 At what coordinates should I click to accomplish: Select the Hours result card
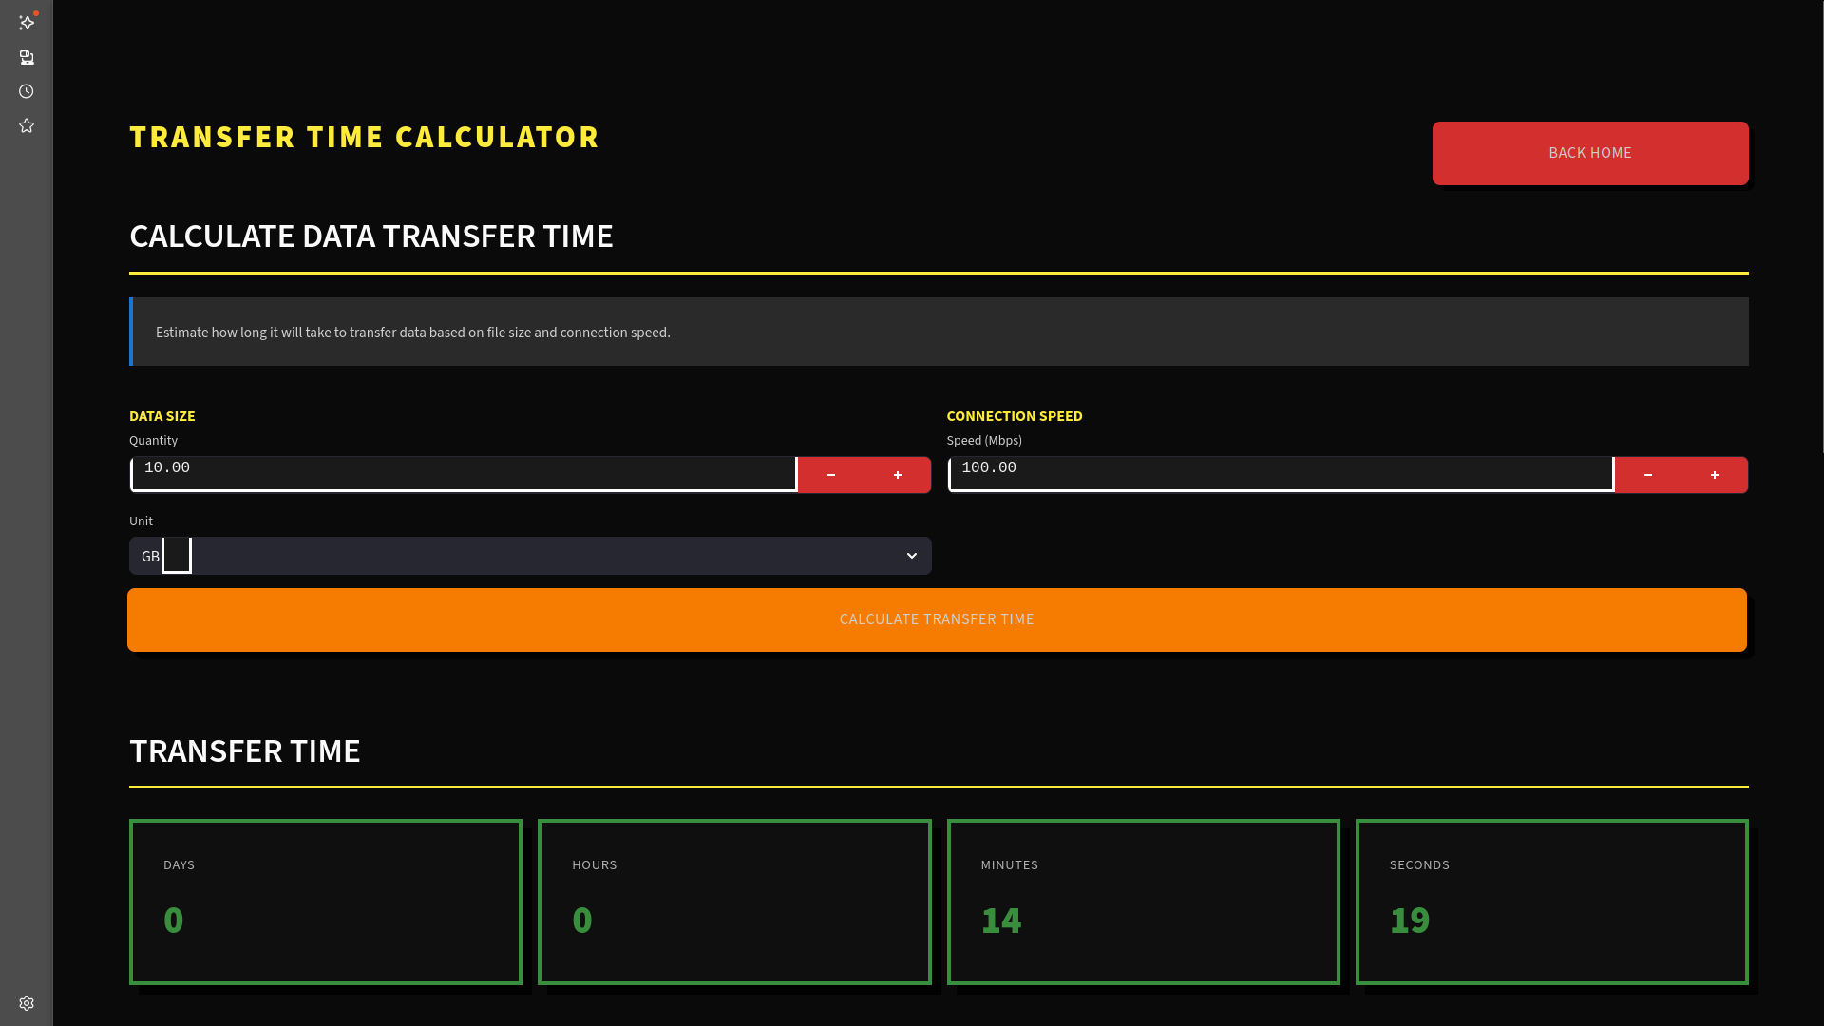(x=734, y=902)
